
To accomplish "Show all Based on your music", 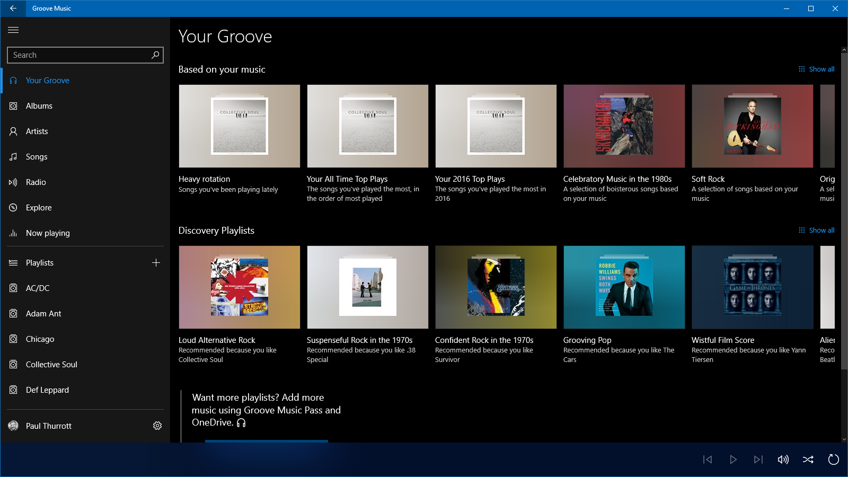I will coord(817,69).
